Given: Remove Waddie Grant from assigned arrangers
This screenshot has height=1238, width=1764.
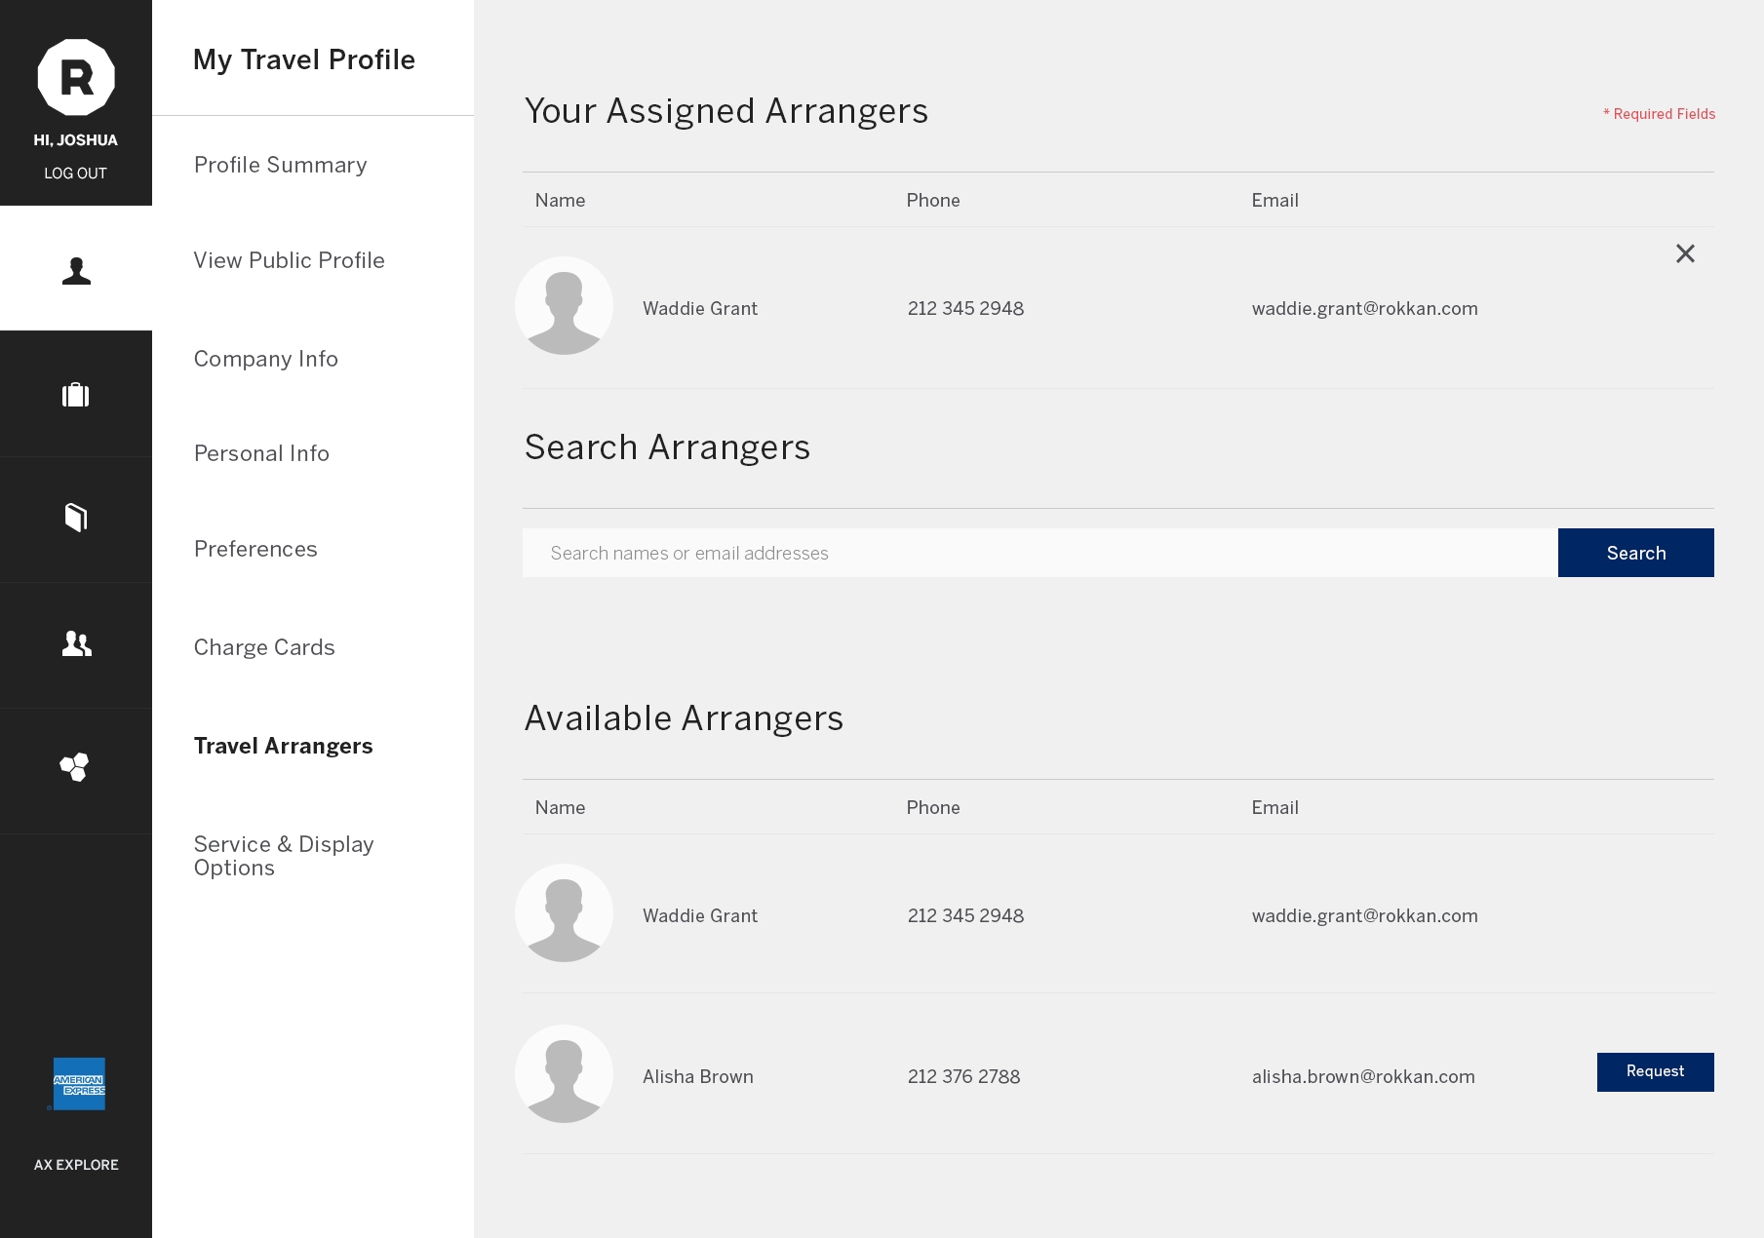Looking at the screenshot, I should (1685, 253).
